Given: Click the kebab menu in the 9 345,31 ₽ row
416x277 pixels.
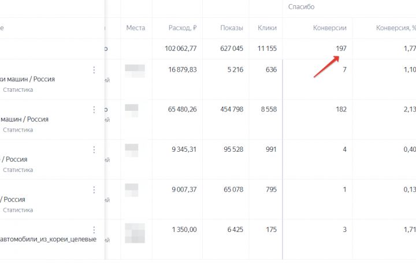Looking at the screenshot, I should pyautogui.click(x=94, y=150).
